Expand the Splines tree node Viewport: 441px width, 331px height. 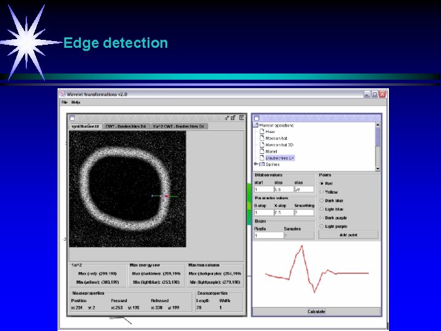coord(255,164)
